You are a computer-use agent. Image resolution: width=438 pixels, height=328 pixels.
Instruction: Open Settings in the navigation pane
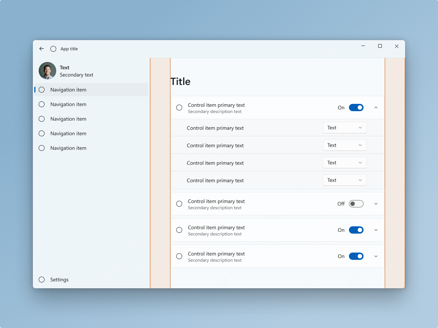[91, 280]
